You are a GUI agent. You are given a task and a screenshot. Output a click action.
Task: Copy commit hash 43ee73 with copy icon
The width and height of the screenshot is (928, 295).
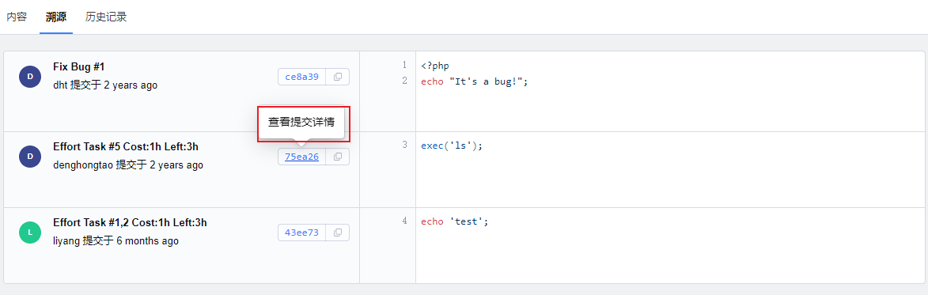337,233
